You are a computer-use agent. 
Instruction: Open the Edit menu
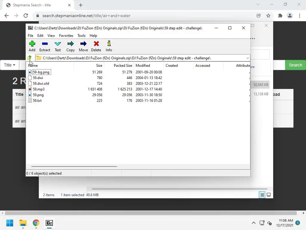click(x=40, y=36)
